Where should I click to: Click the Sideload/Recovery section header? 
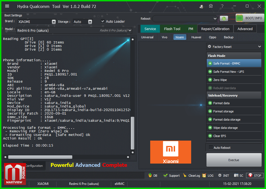[x=234, y=95]
